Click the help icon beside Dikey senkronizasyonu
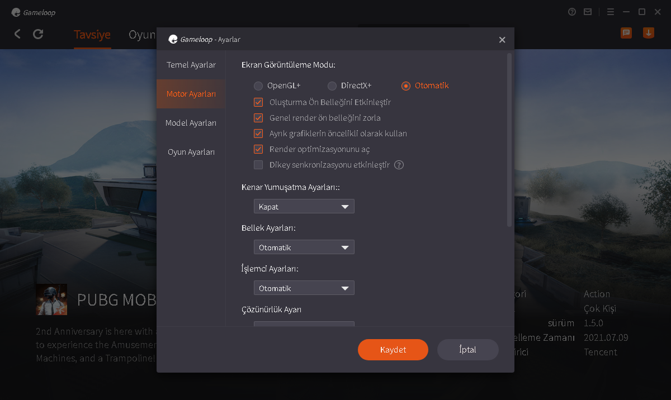This screenshot has height=400, width=671. (399, 165)
